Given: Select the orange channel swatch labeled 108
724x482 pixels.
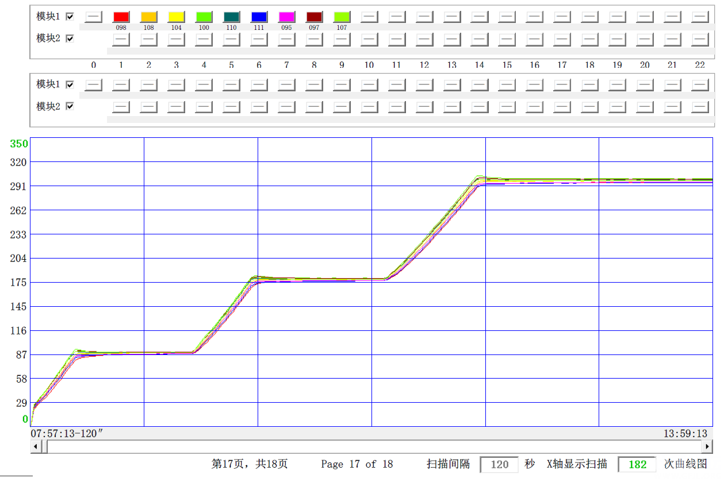Looking at the screenshot, I should point(148,17).
